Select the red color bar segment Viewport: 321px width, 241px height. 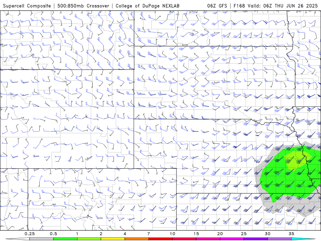(160, 239)
